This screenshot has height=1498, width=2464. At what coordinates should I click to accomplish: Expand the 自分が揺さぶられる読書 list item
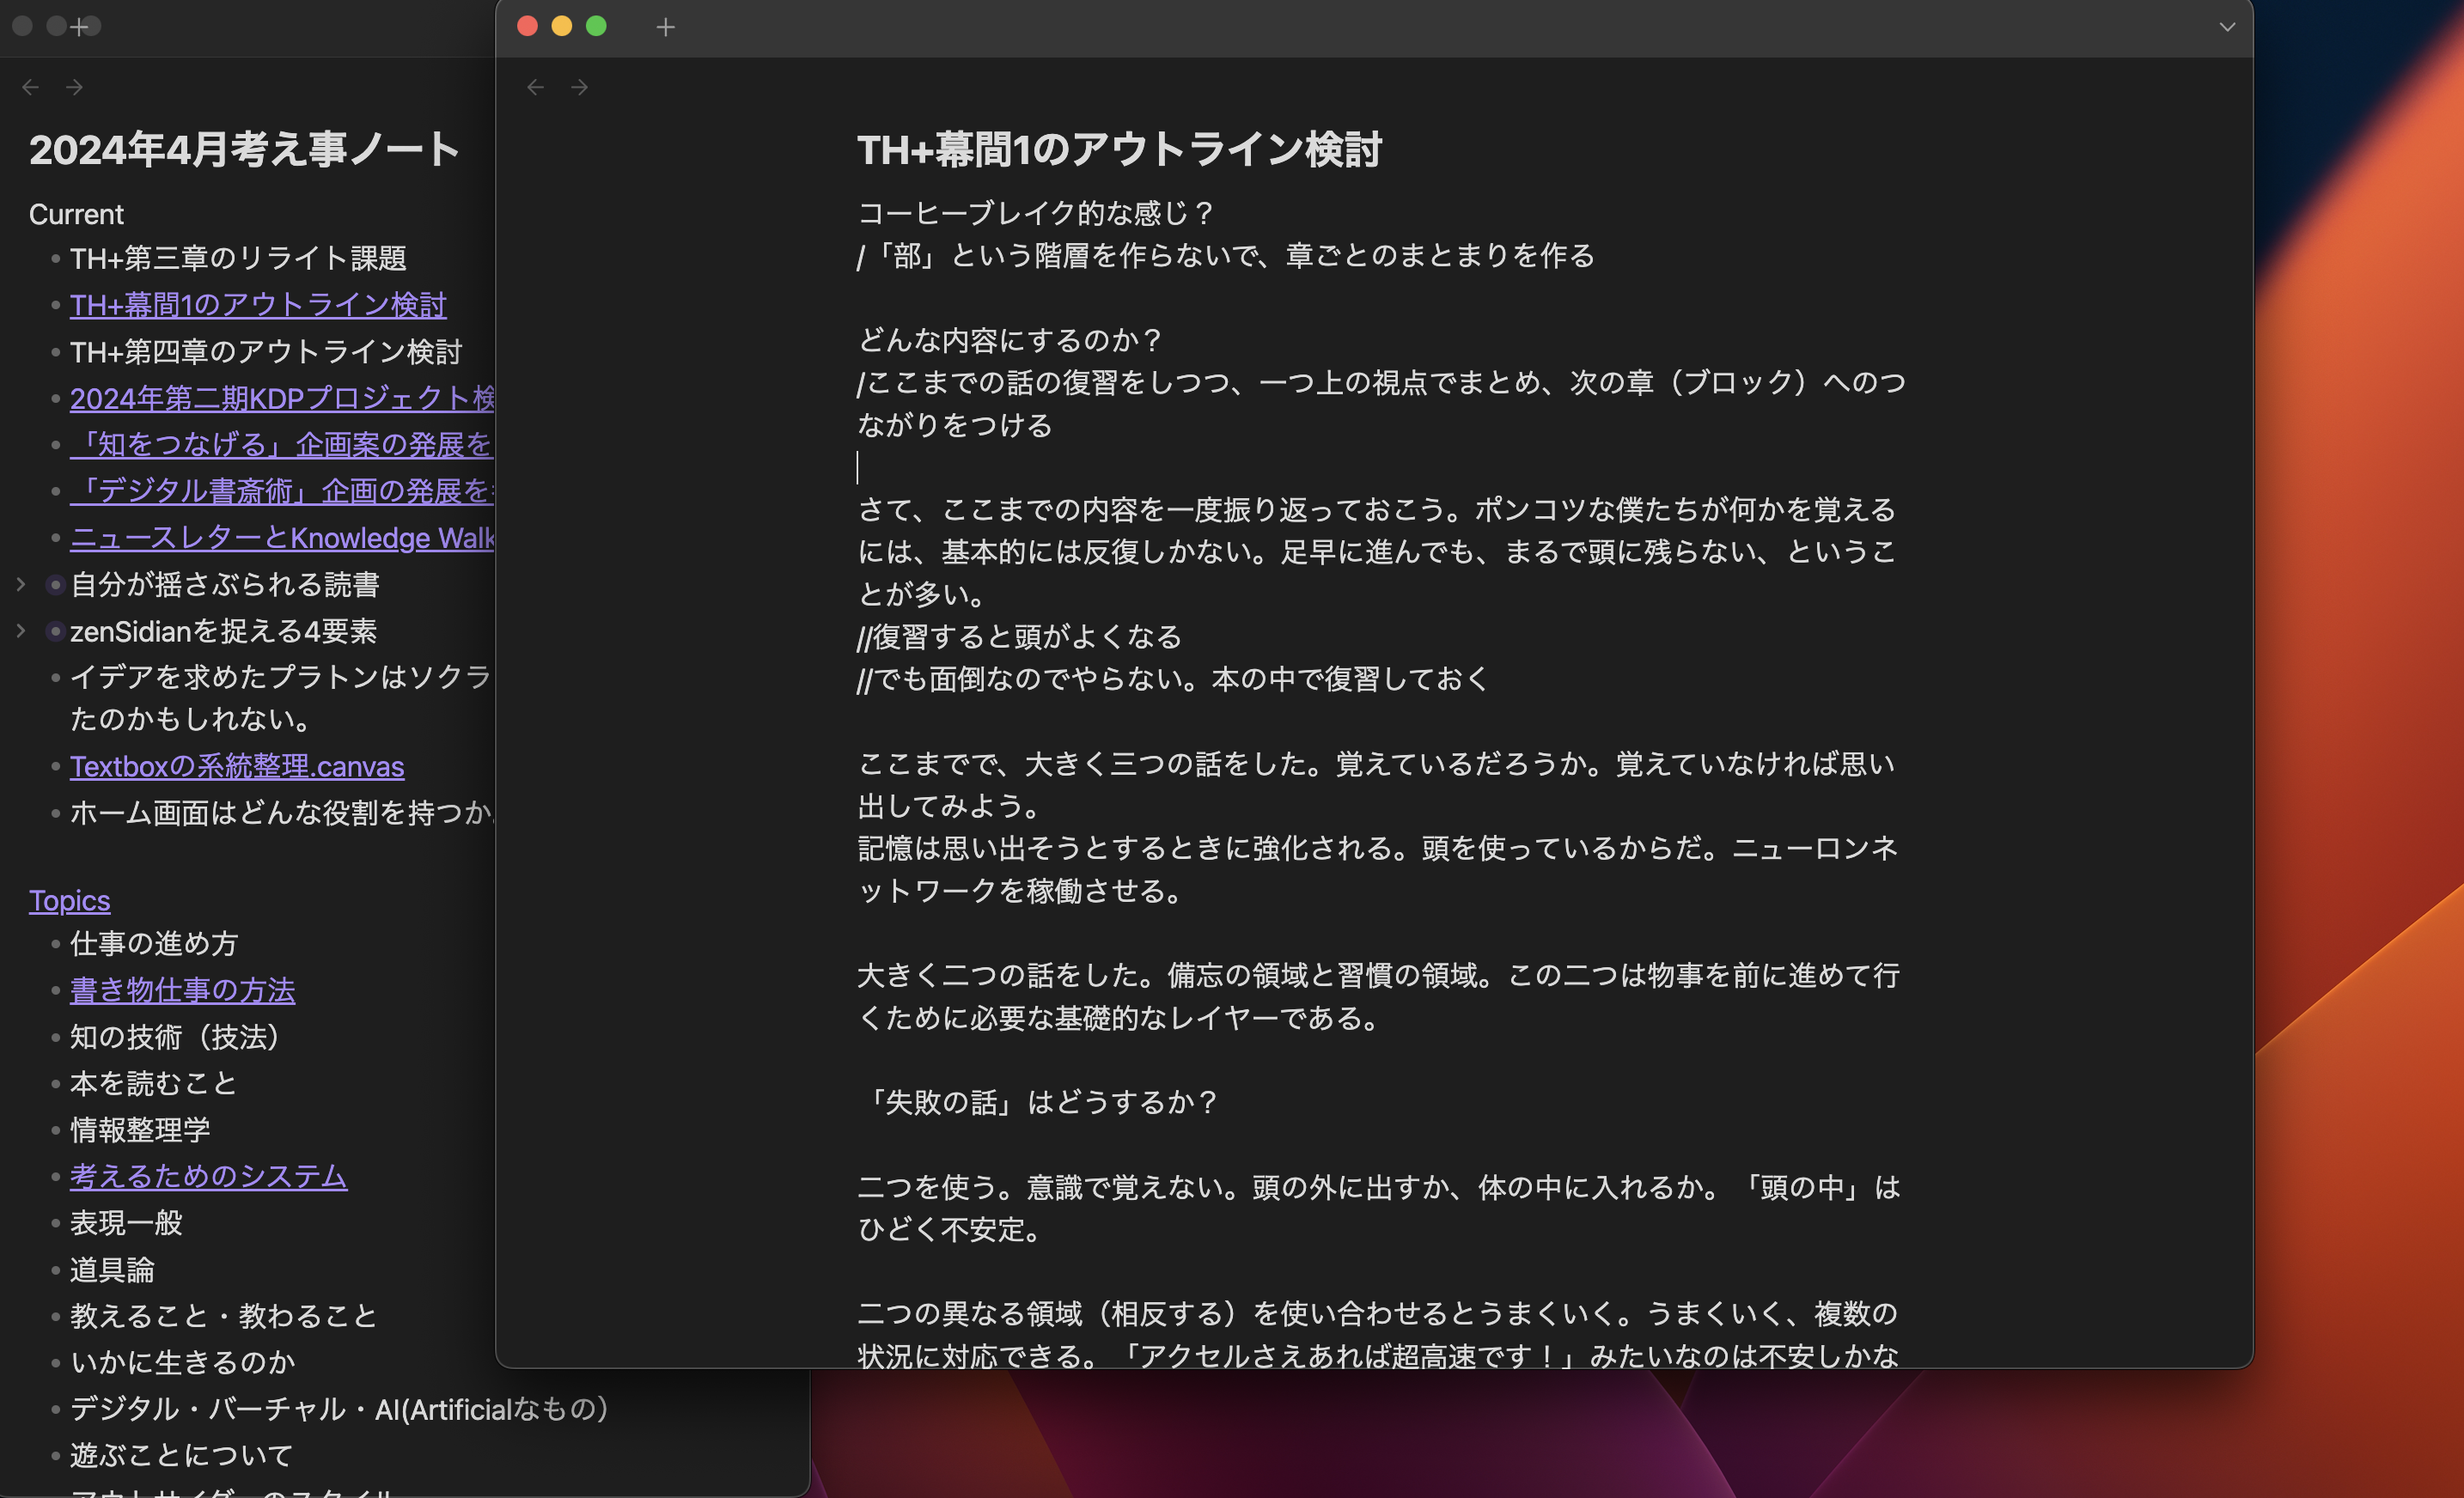coord(21,584)
